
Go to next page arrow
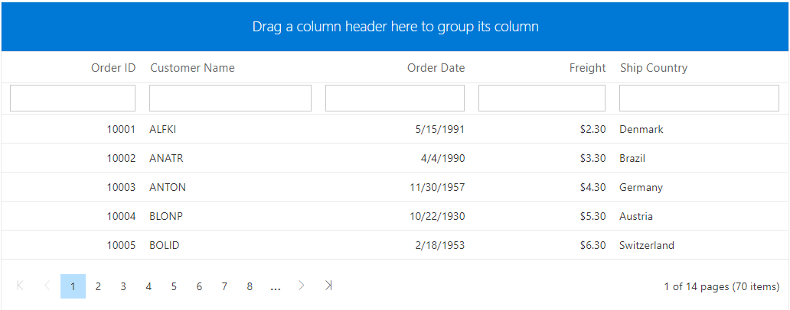pos(302,286)
